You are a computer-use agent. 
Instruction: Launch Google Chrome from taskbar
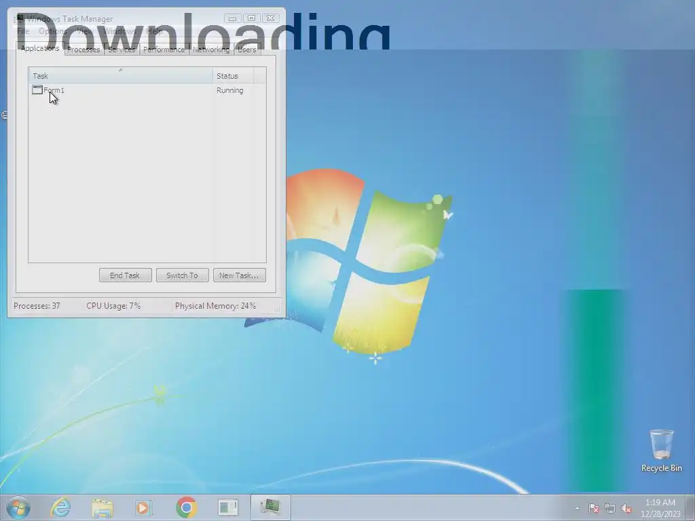[186, 507]
